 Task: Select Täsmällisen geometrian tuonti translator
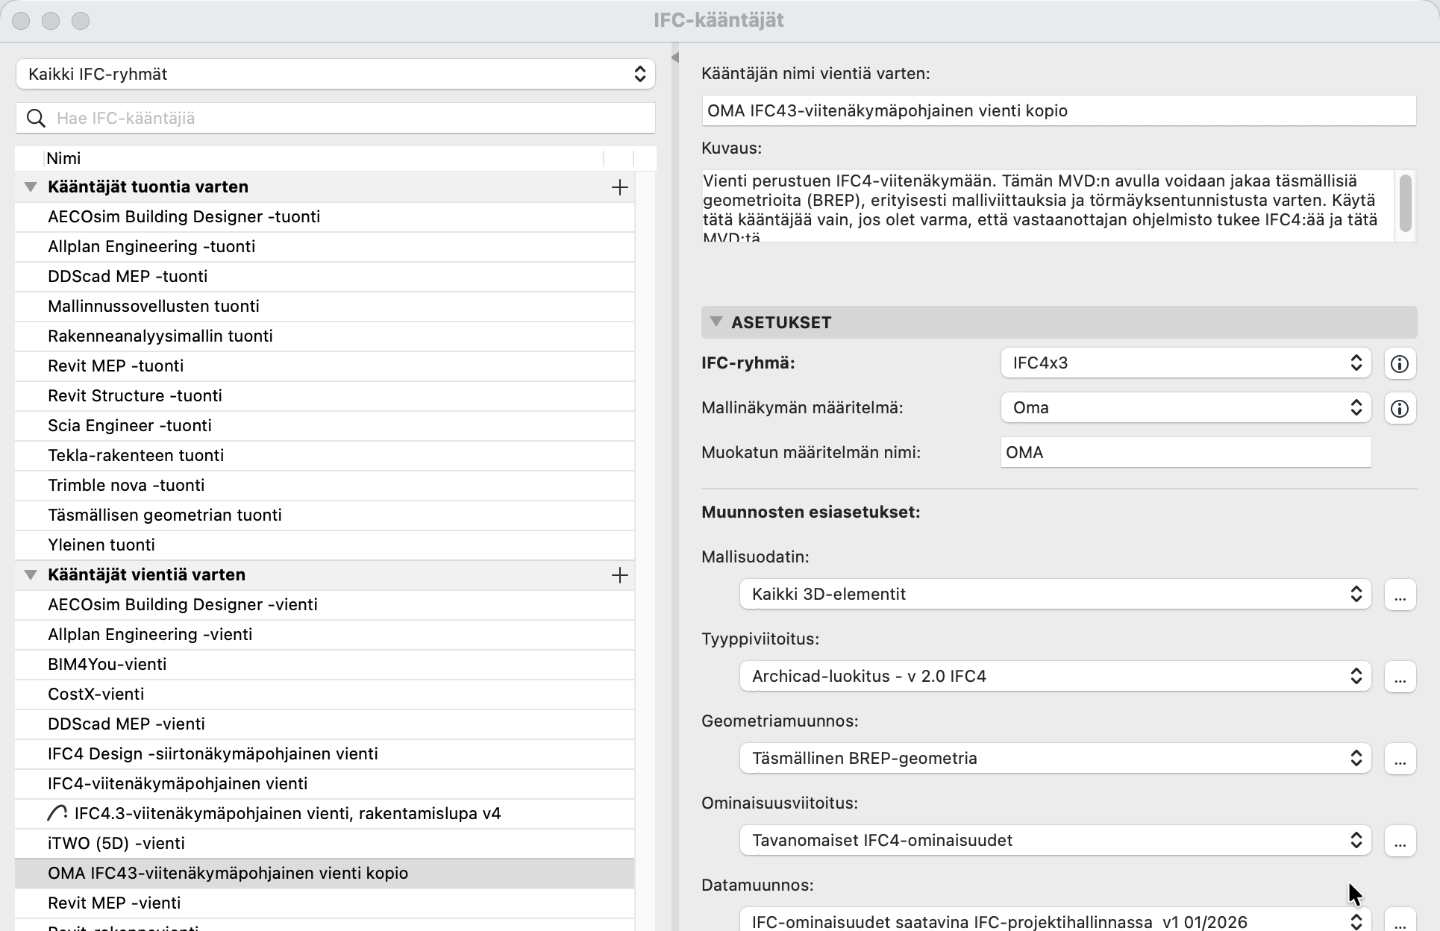point(325,515)
